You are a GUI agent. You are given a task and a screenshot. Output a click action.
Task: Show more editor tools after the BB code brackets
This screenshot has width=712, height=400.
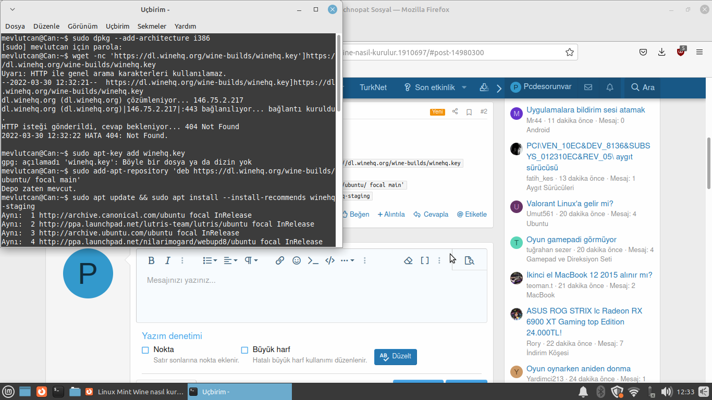[x=439, y=260]
